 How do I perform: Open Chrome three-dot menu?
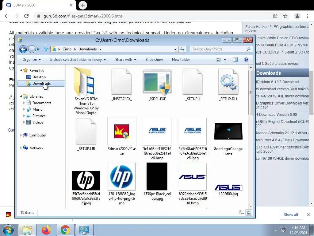307,16
